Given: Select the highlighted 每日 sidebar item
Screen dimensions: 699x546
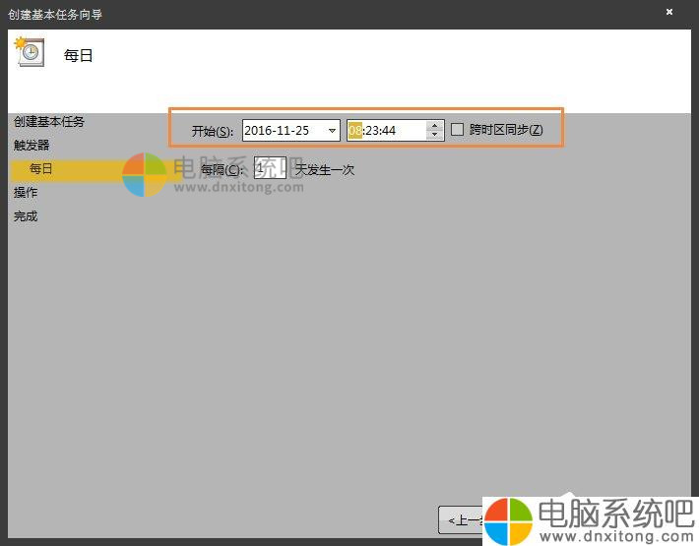Looking at the screenshot, I should [x=41, y=169].
